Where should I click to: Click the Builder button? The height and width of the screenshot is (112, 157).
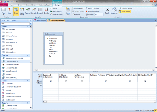click(x=76, y=14)
